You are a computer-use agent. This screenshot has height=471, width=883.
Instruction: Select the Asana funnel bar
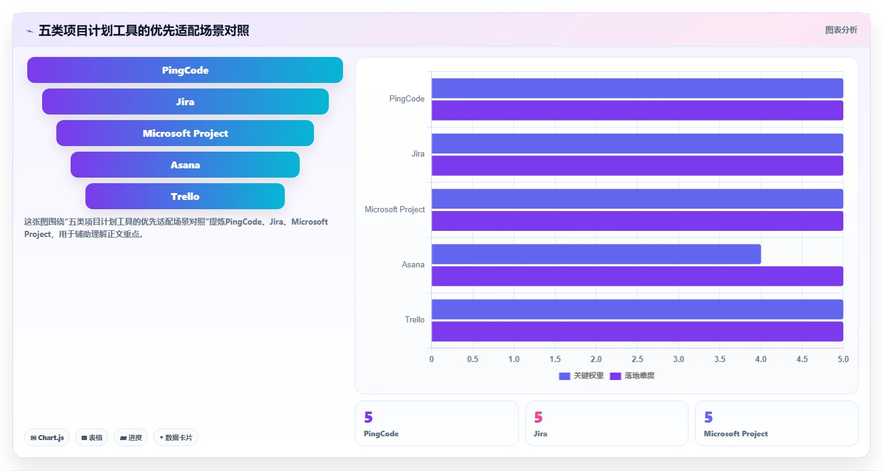point(185,165)
